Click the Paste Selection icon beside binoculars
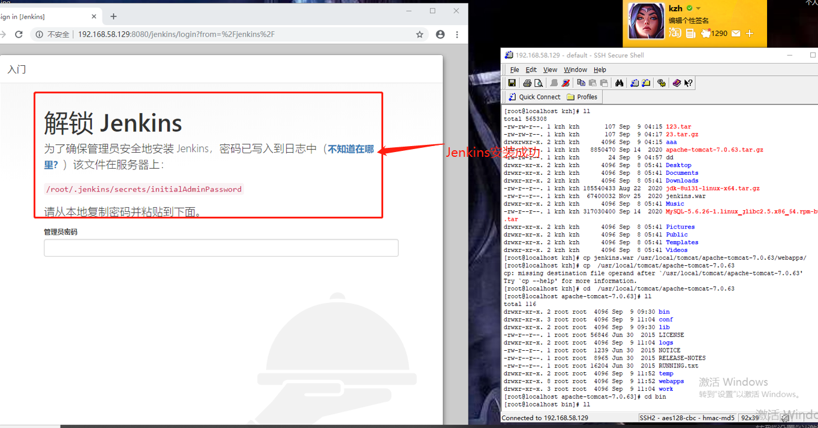This screenshot has height=428, width=818. (x=604, y=83)
